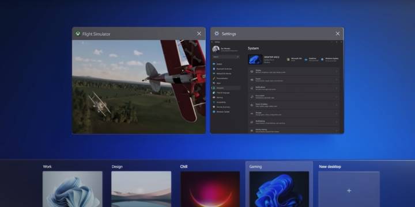The image size is (415, 207).
Task: Click the Settings search field
Action: 226,57
